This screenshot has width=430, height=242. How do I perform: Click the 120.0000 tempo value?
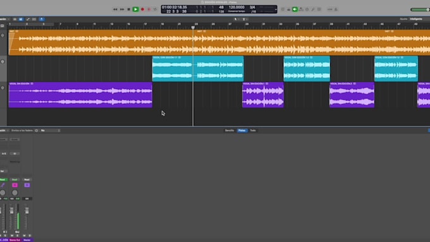(x=236, y=8)
